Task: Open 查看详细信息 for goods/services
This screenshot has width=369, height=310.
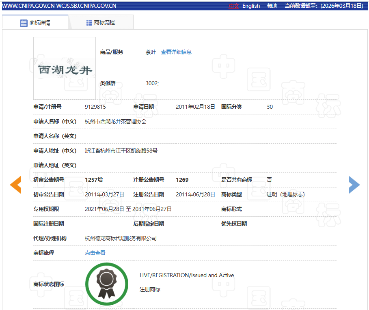Action: pyautogui.click(x=176, y=52)
